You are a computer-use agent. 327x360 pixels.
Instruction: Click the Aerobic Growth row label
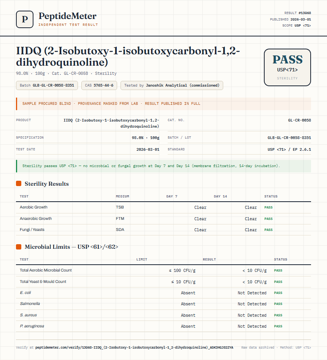[x=33, y=207]
